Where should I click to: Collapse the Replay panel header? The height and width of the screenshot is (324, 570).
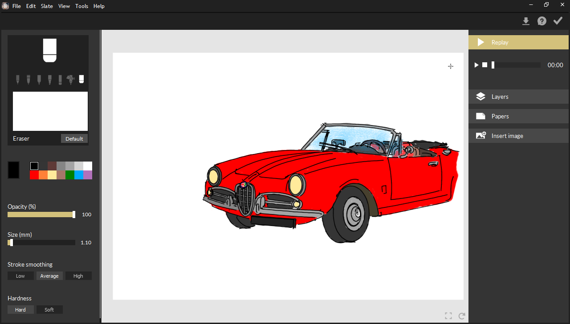tap(519, 42)
